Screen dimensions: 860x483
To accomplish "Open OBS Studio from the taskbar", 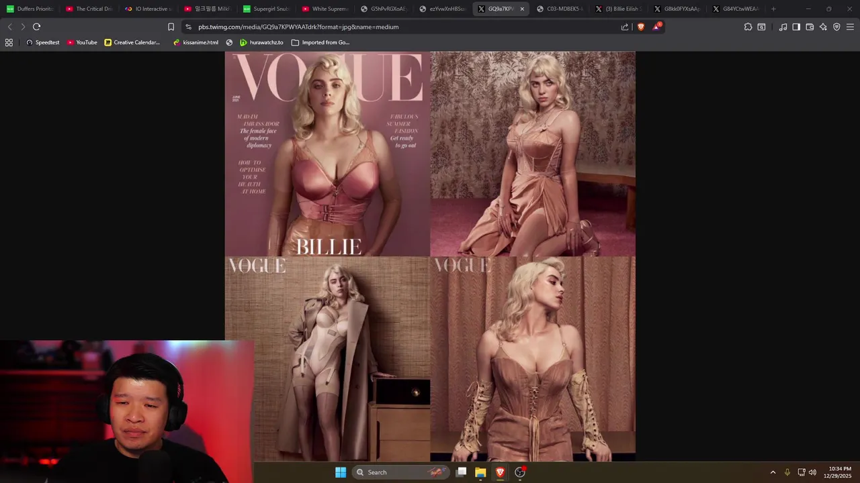I will [520, 472].
